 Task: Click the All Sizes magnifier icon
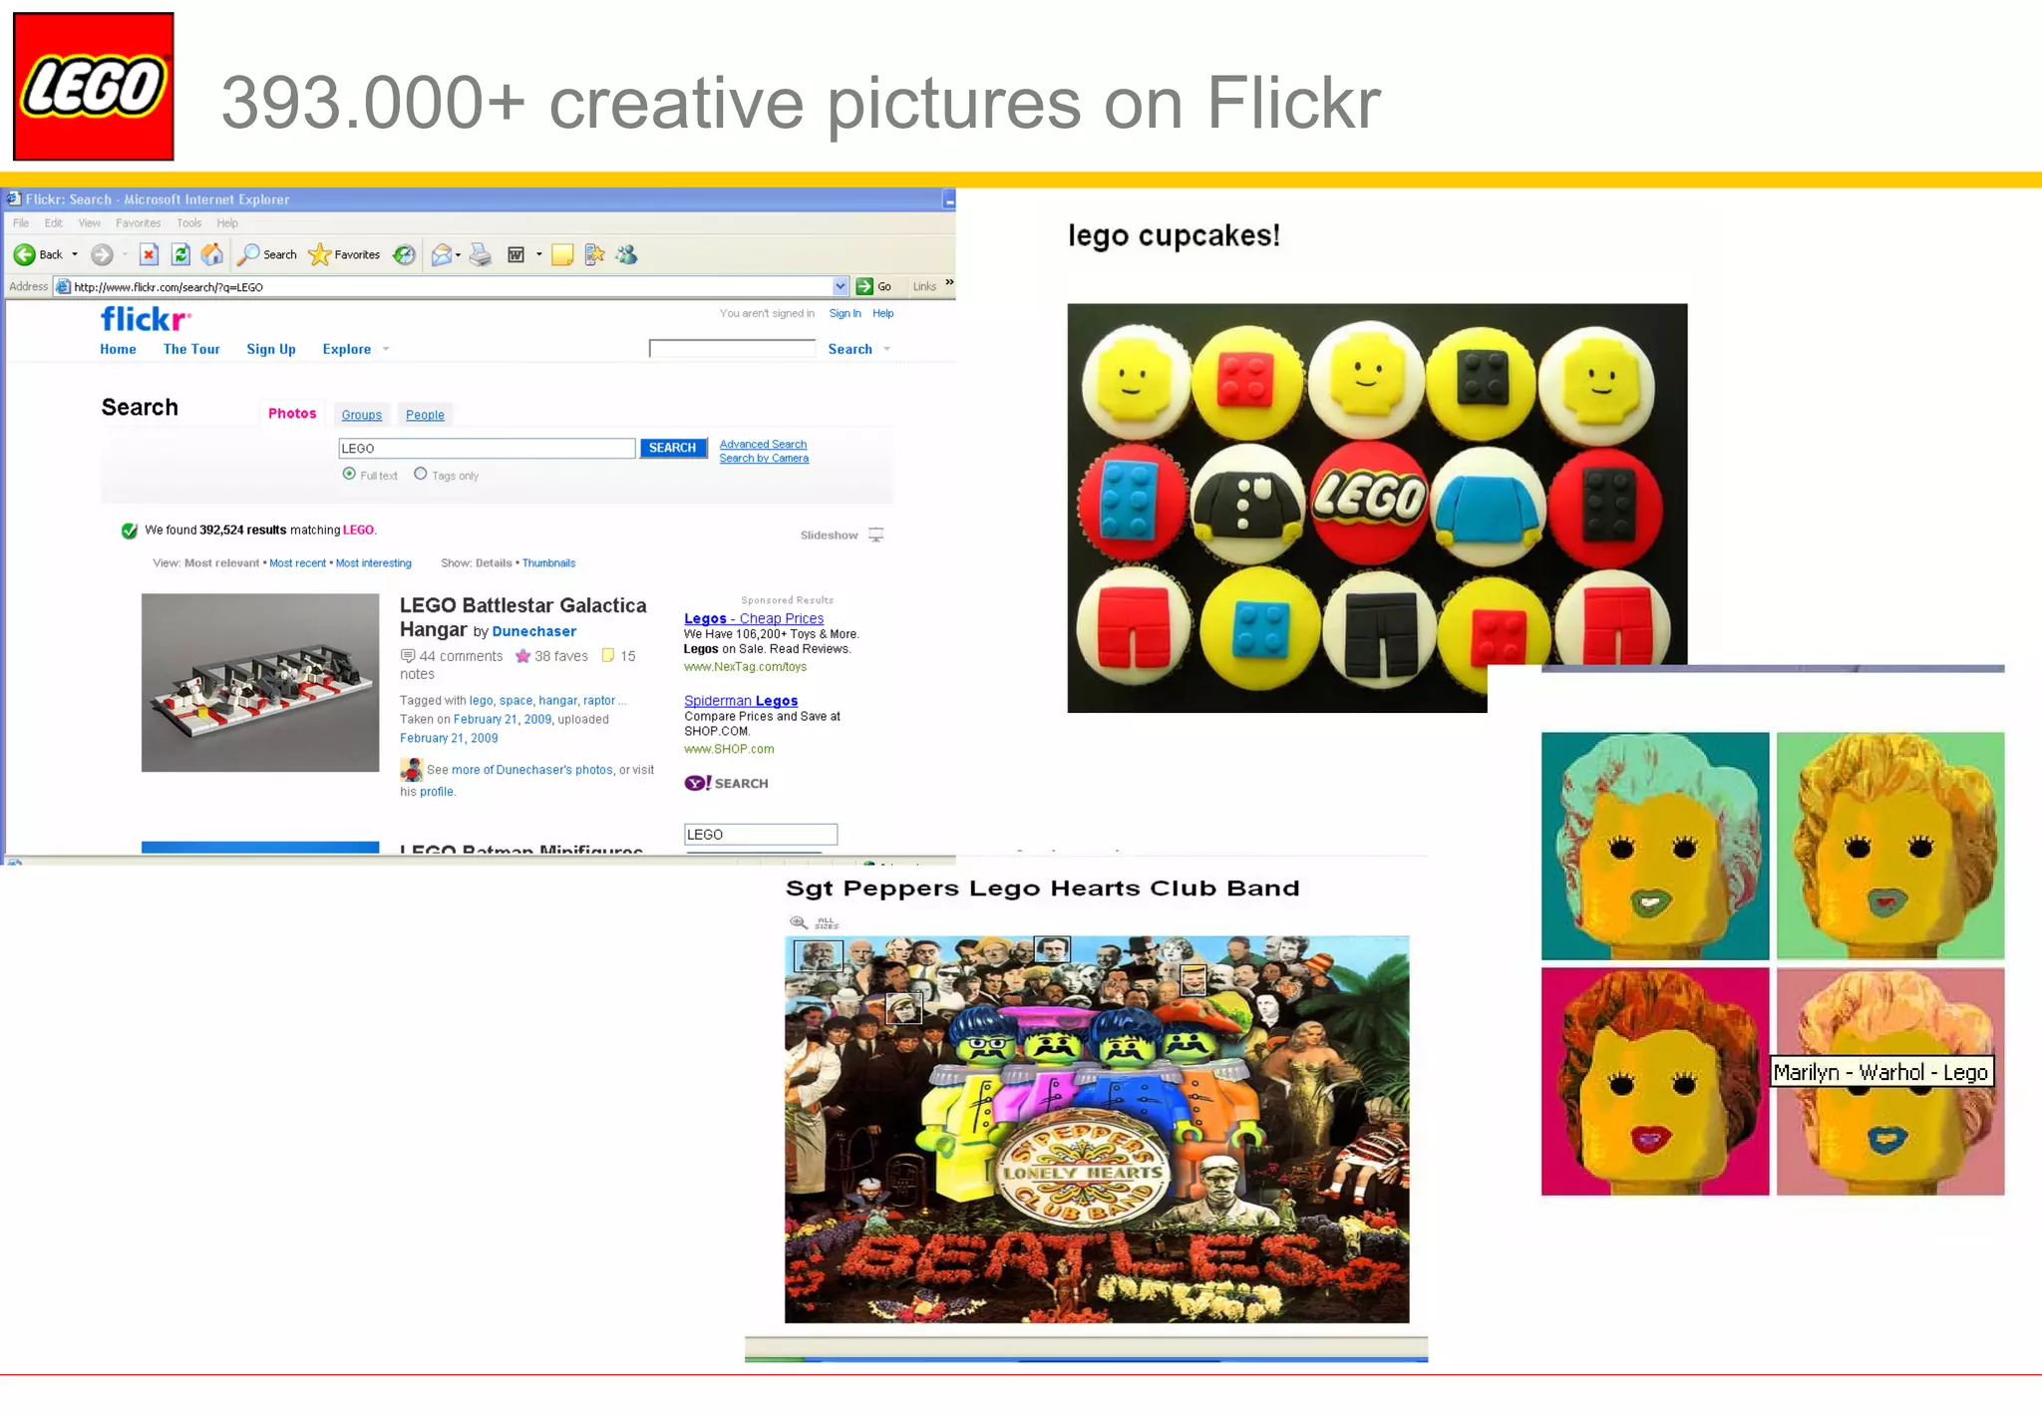[x=799, y=922]
